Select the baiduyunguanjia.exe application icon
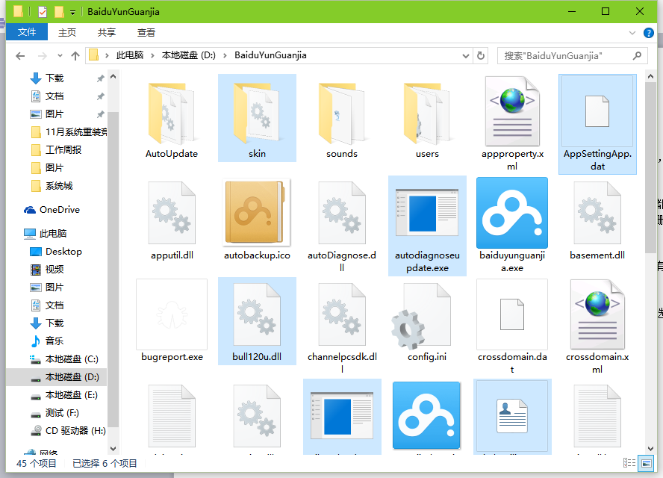Screen dimensions: 663x478 pyautogui.click(x=512, y=213)
